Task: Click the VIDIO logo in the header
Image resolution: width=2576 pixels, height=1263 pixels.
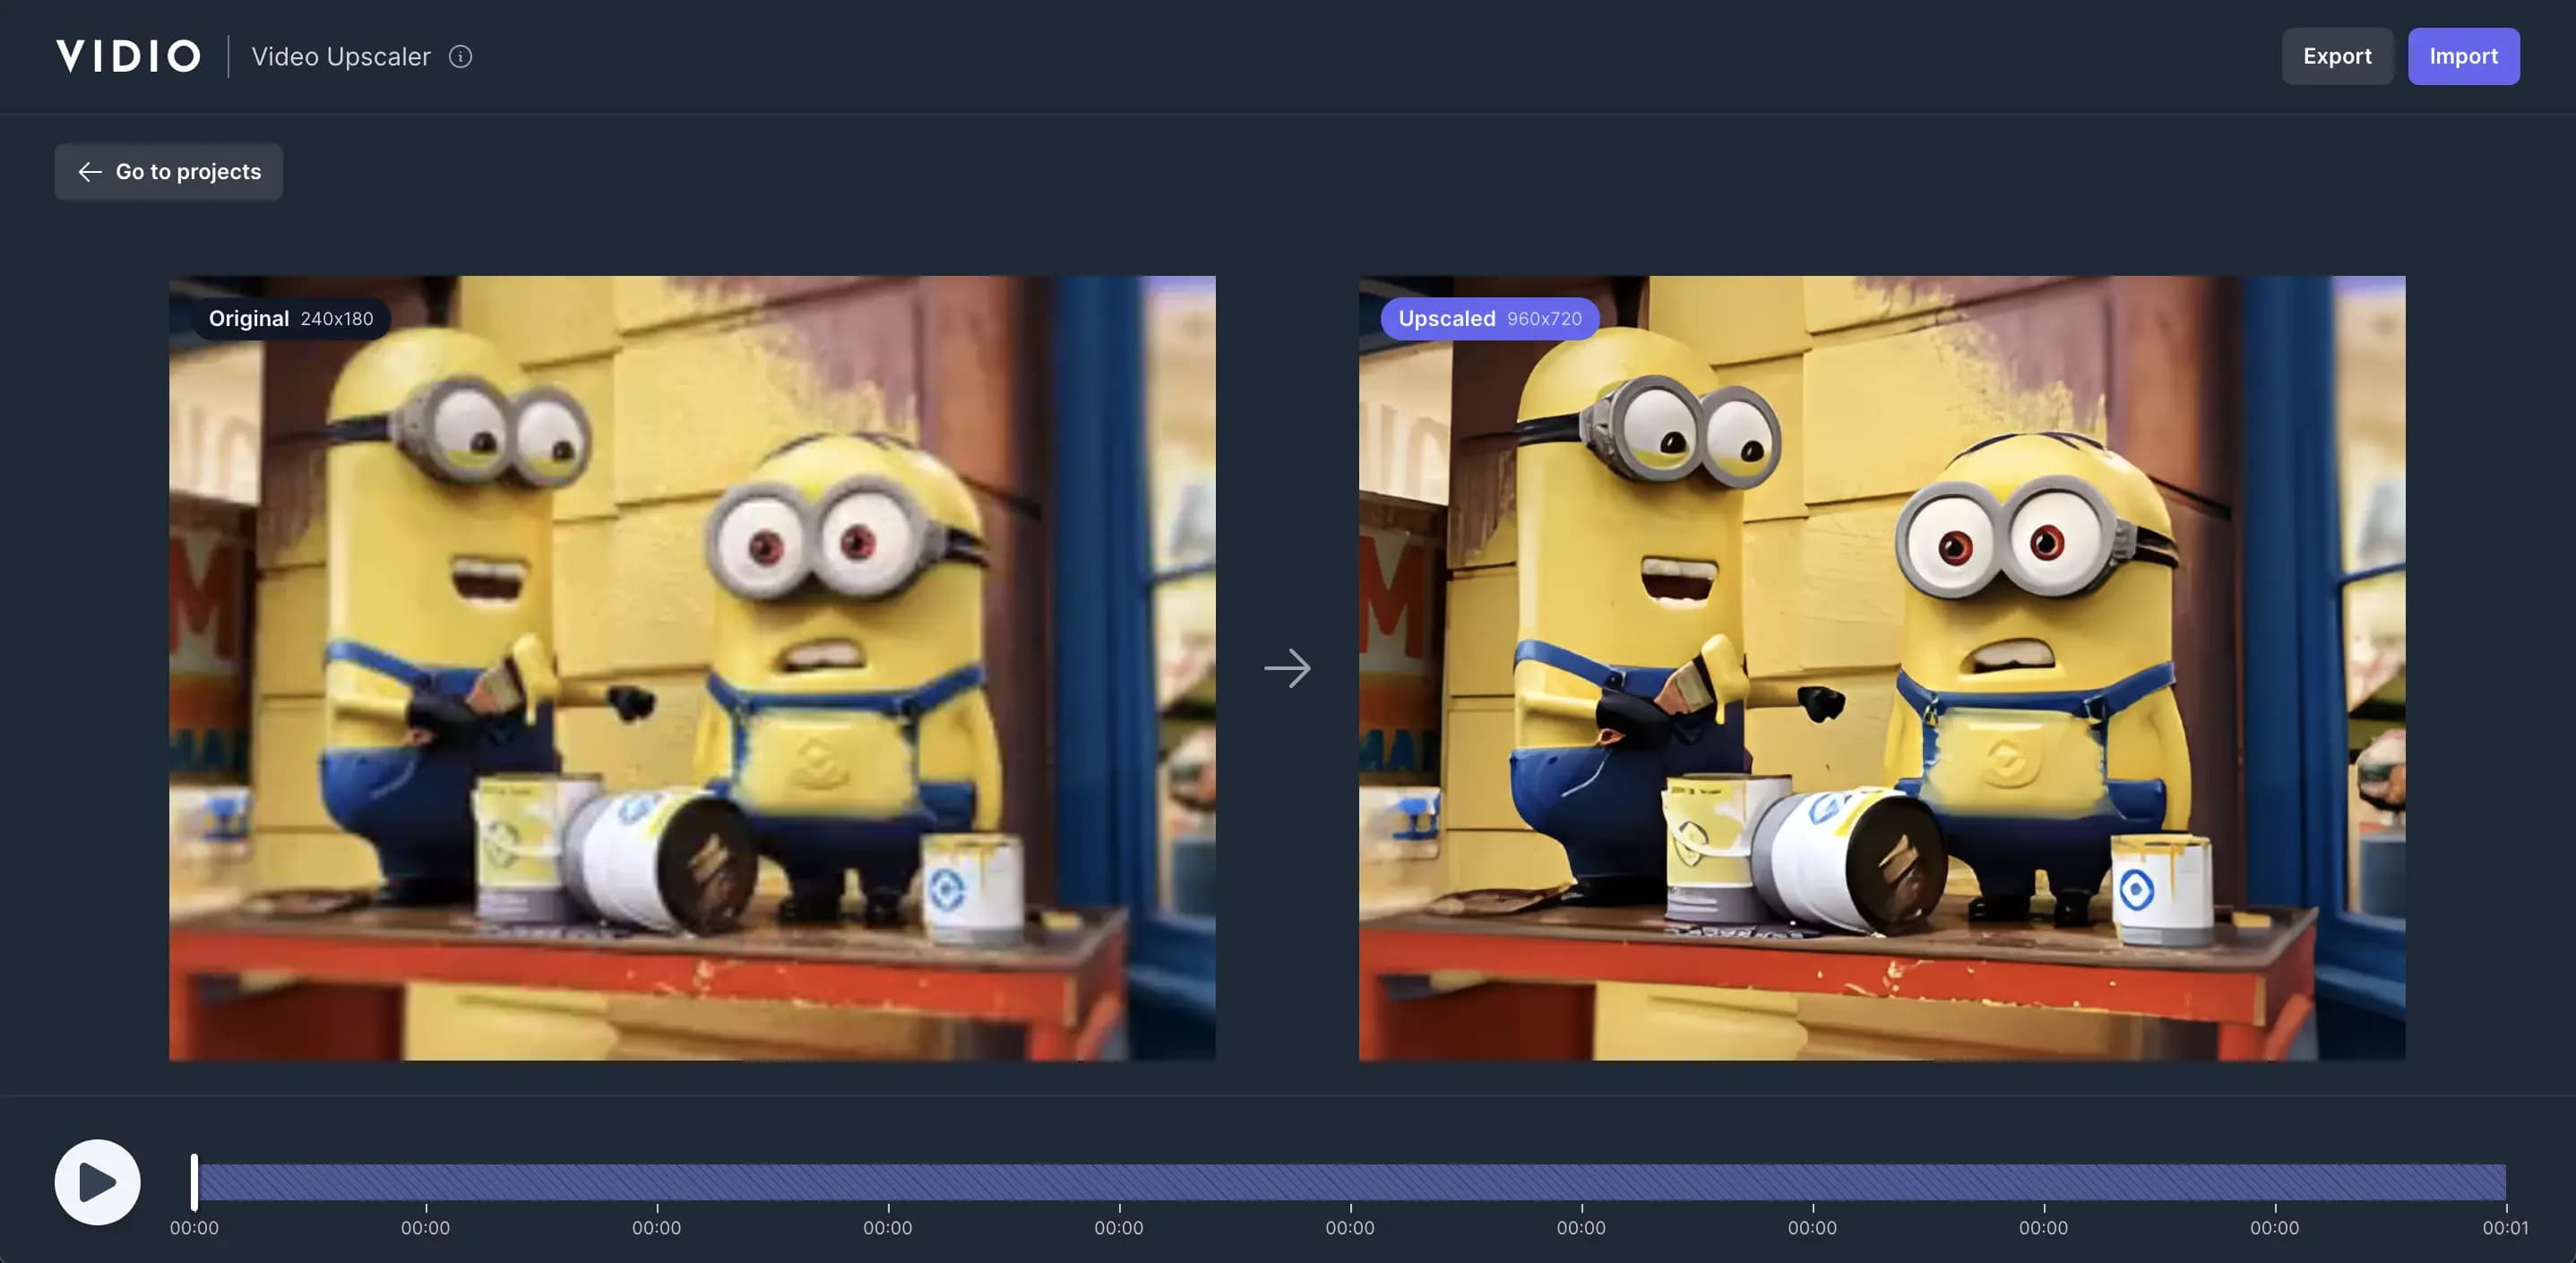Action: pos(128,55)
